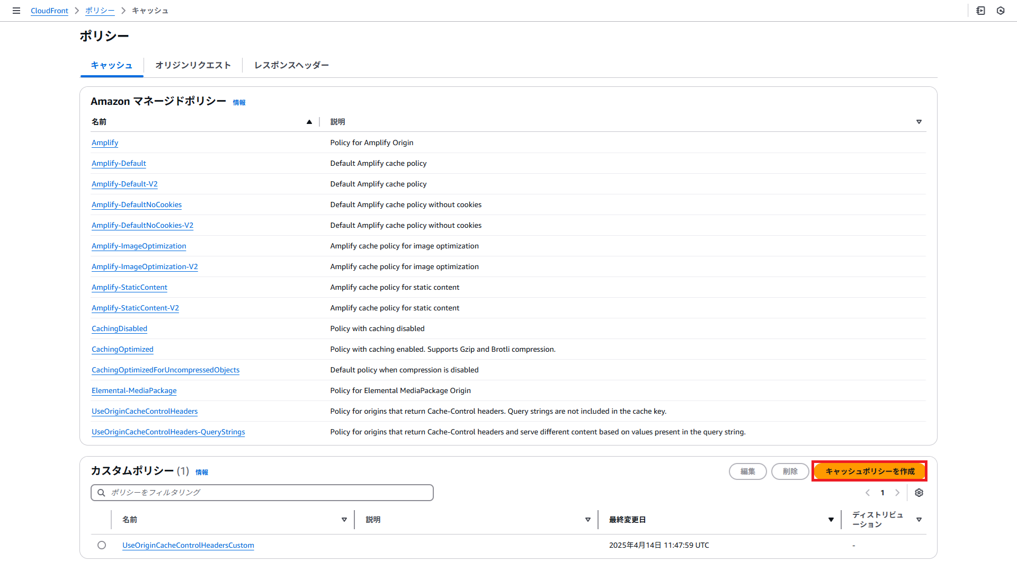1017x588 pixels.
Task: Click the ポリシーをフィルタリング search field
Action: 262,493
